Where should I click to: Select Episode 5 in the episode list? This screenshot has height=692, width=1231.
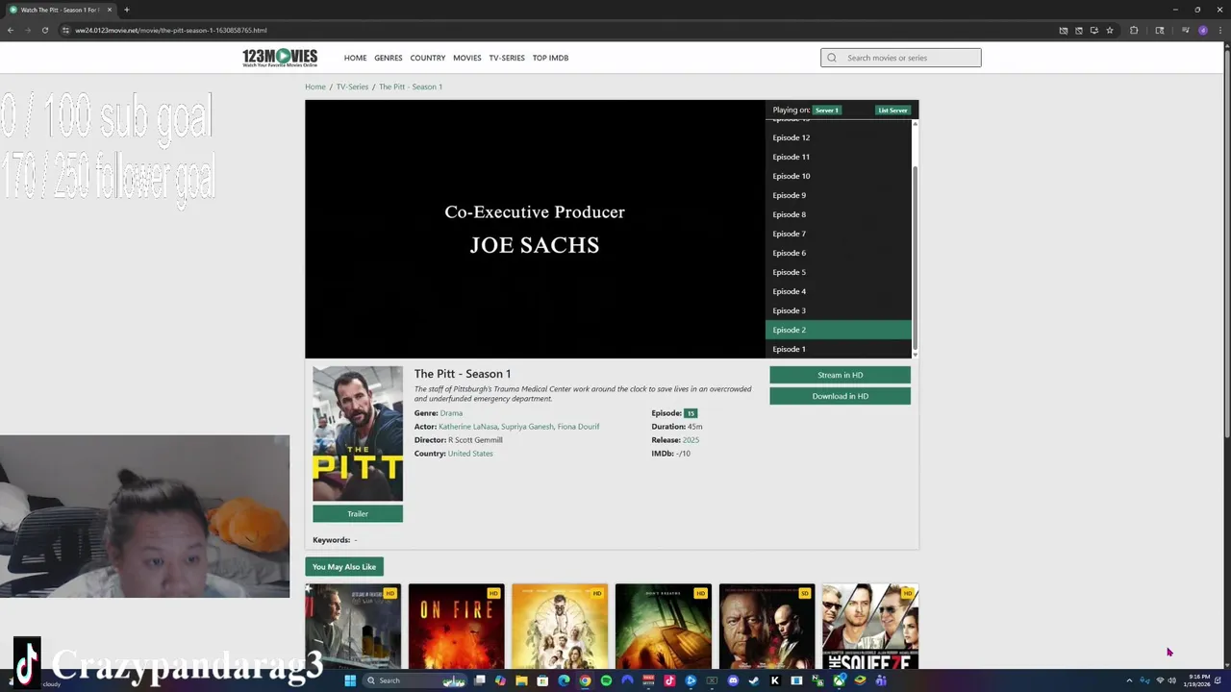coord(838,272)
